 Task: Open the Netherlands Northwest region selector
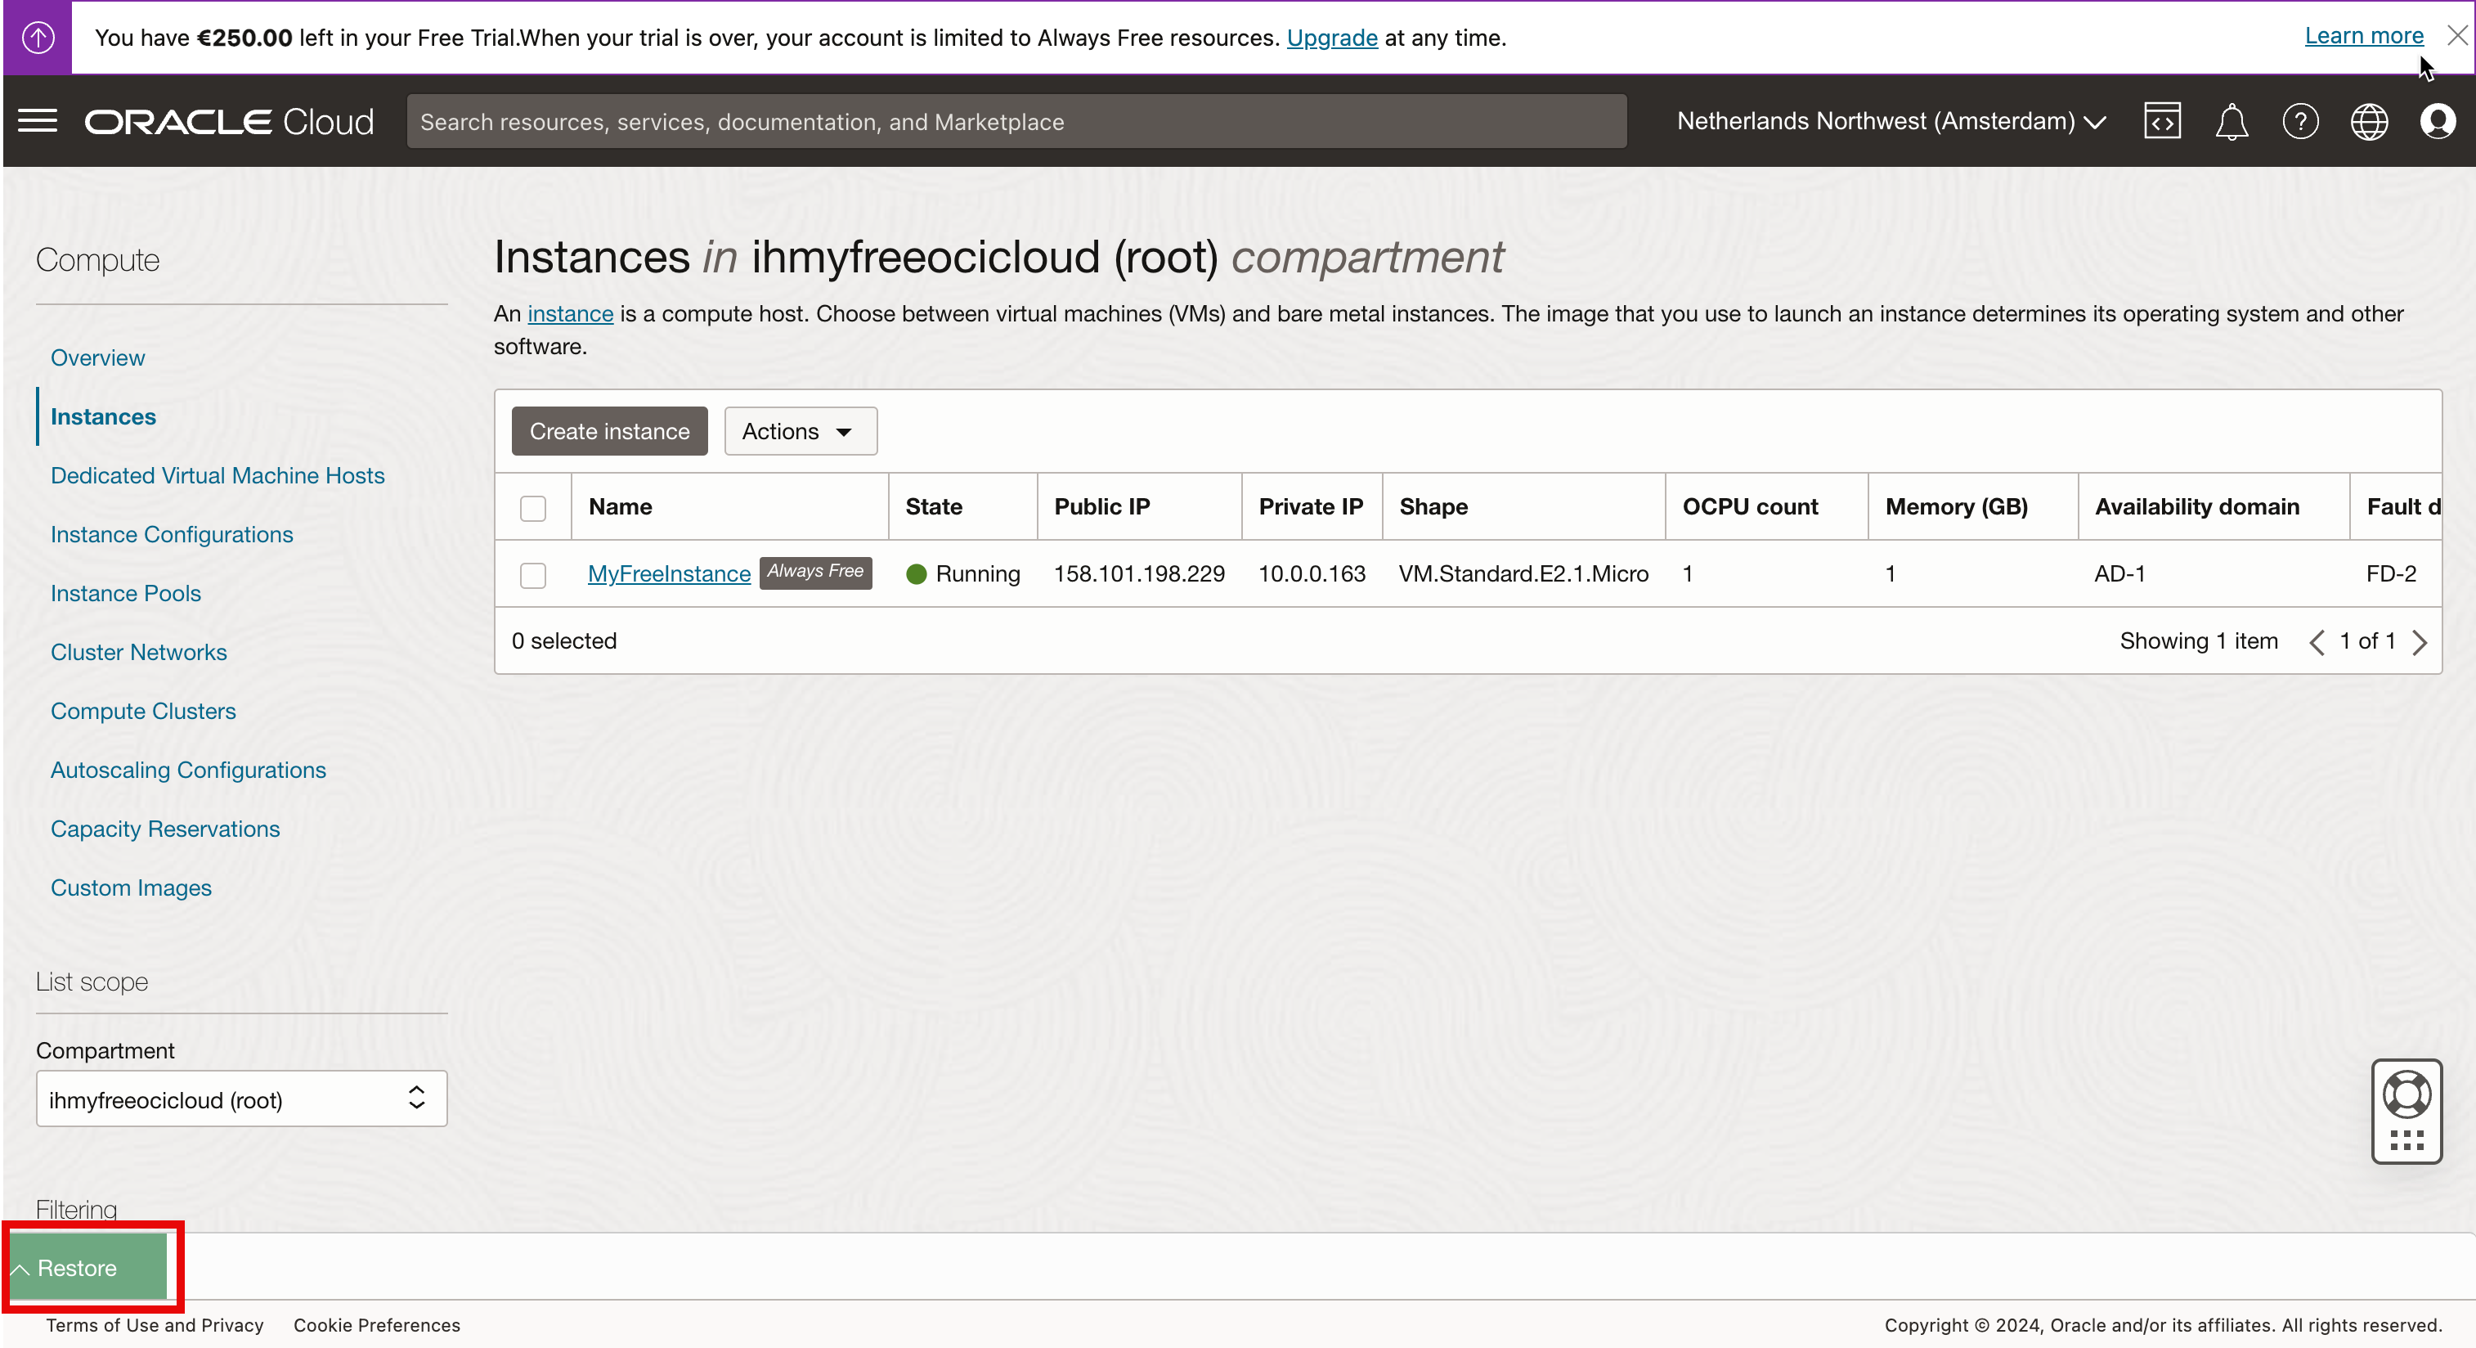tap(1891, 121)
